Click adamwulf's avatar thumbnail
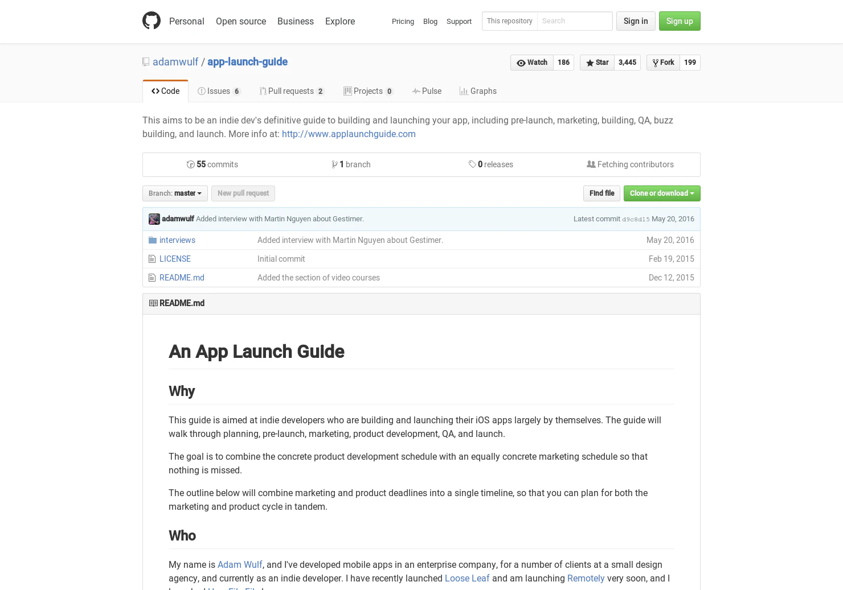This screenshot has height=590, width=843. coord(154,219)
